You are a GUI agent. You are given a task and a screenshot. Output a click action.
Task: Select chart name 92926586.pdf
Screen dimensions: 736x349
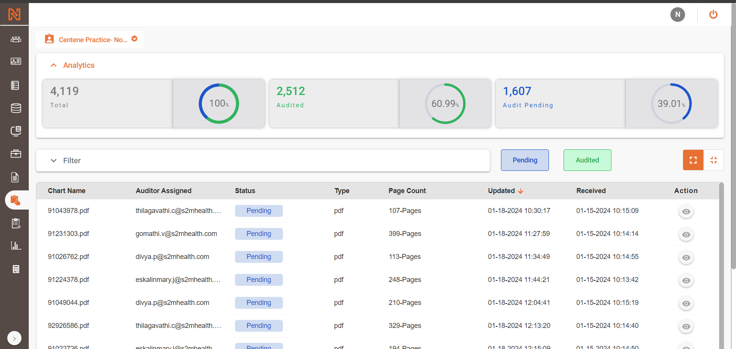point(68,326)
